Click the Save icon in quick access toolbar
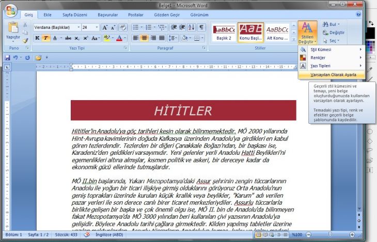The width and height of the screenshot is (377, 242). click(7, 58)
